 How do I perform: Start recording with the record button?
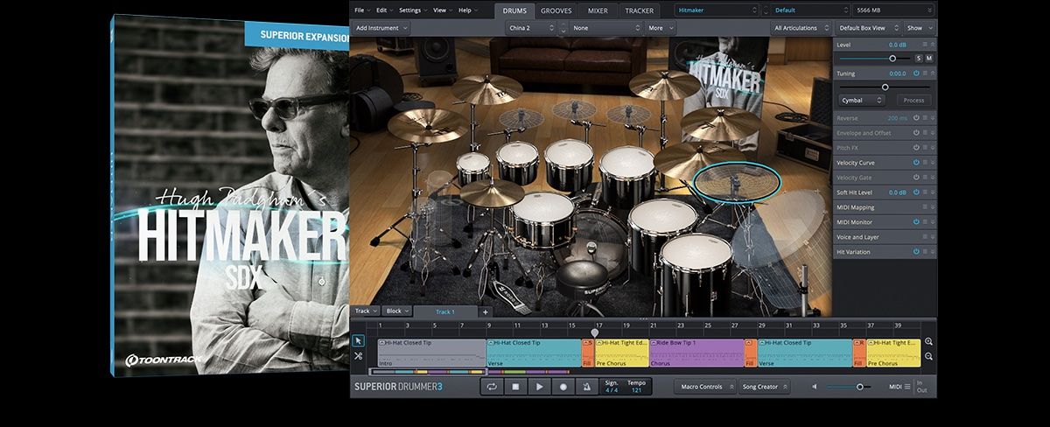pos(563,386)
